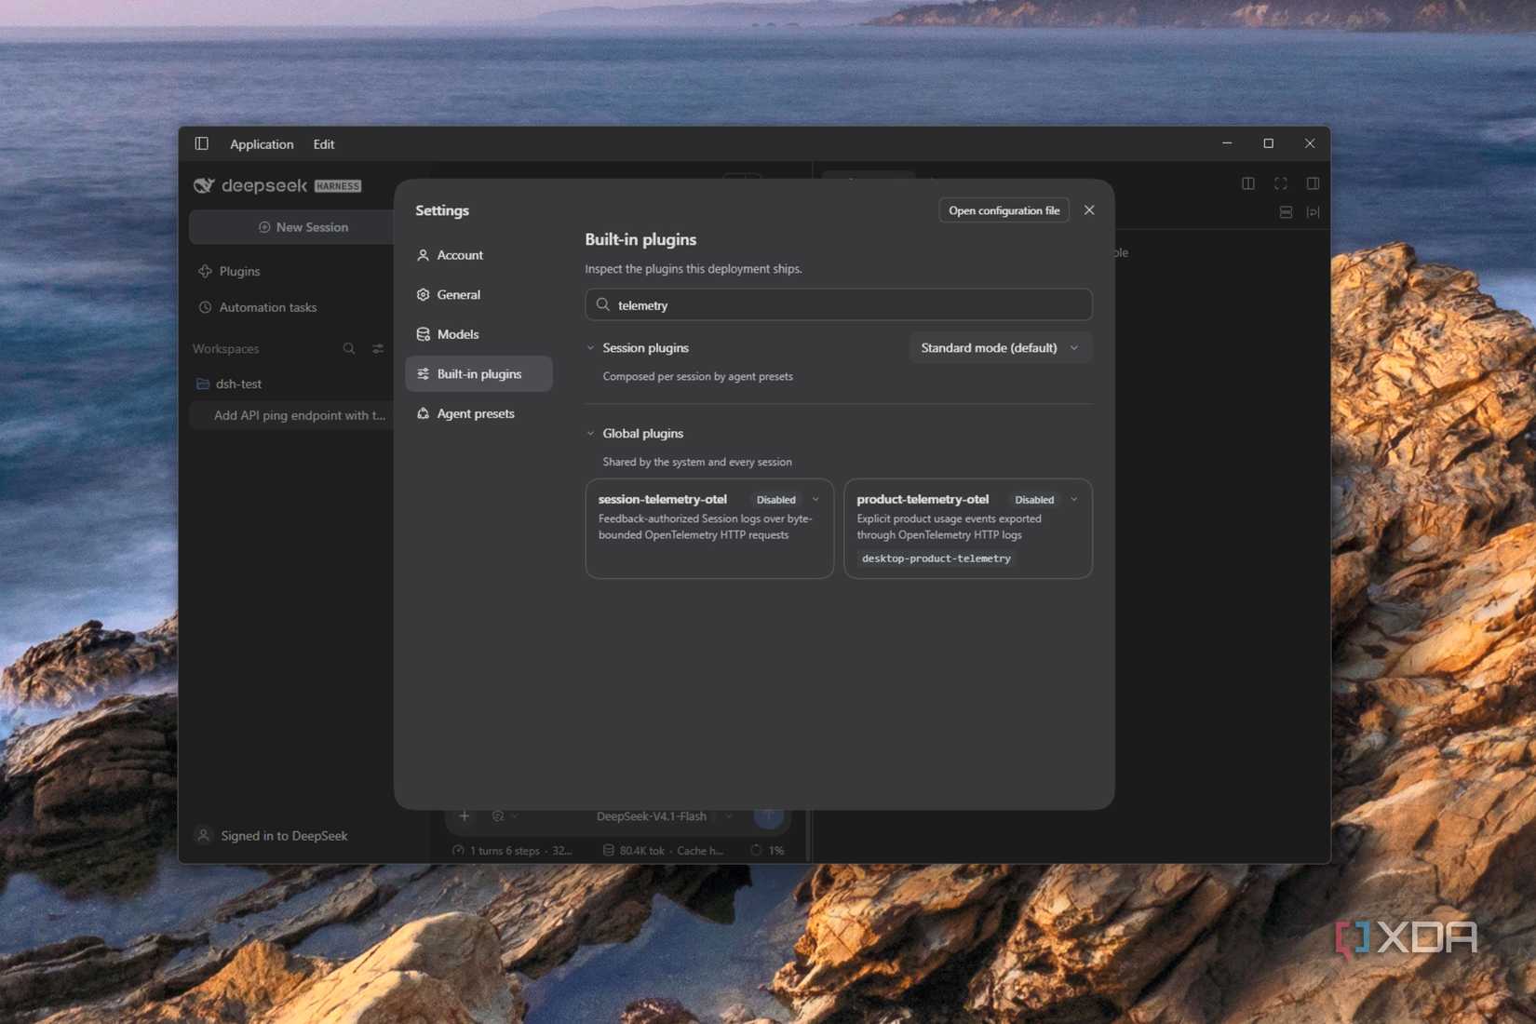
Task: Switch to Agent presets settings tab
Action: (478, 413)
